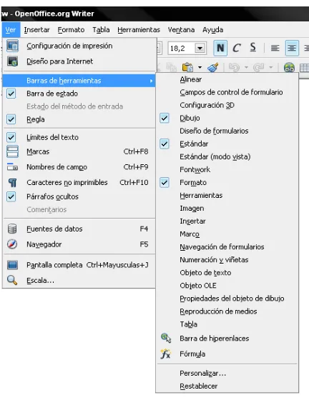Image resolution: width=309 pixels, height=400 pixels.
Task: Open the Herramientas menu in the menu bar
Action: [139, 30]
